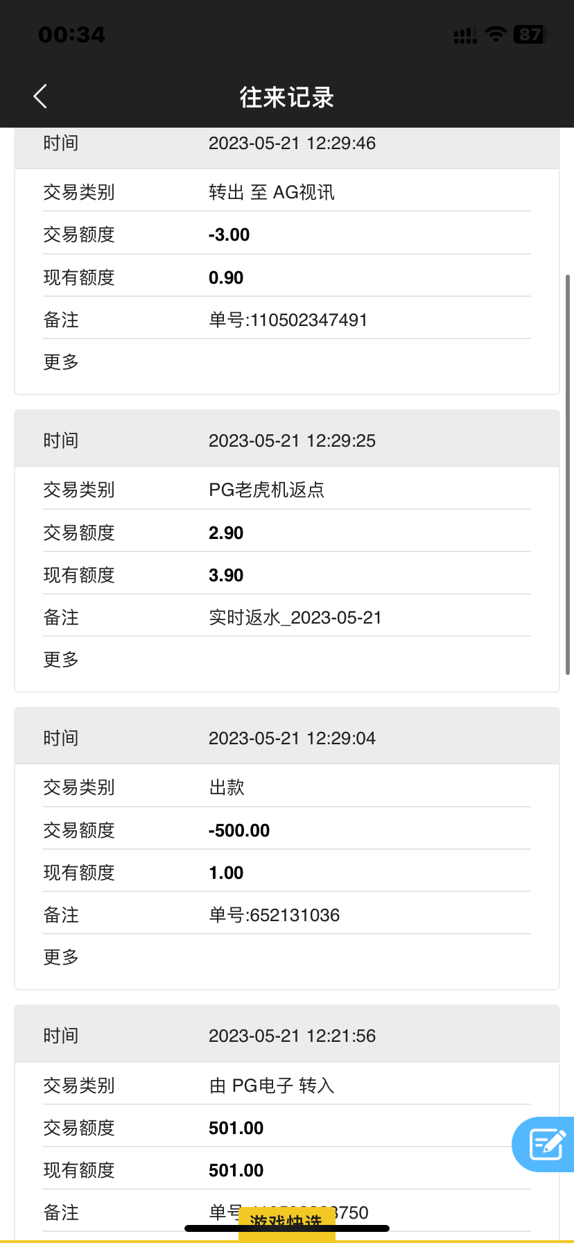
Task: Tap 转出 至 AG视讯 transaction type
Action: [x=271, y=192]
